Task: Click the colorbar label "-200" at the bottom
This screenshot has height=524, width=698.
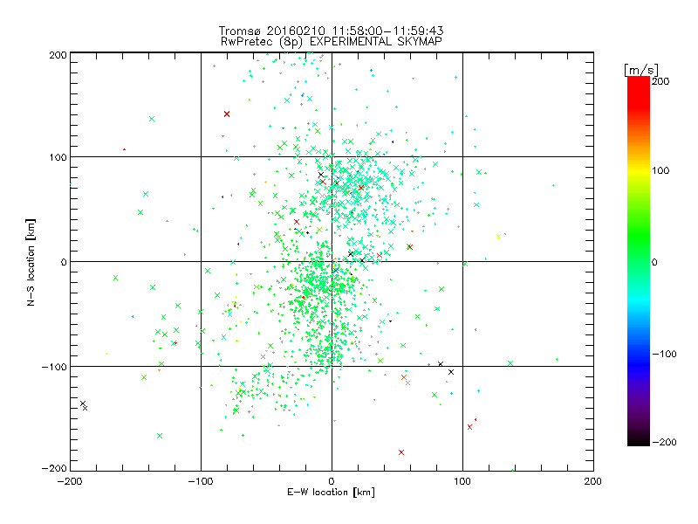Action: (664, 442)
